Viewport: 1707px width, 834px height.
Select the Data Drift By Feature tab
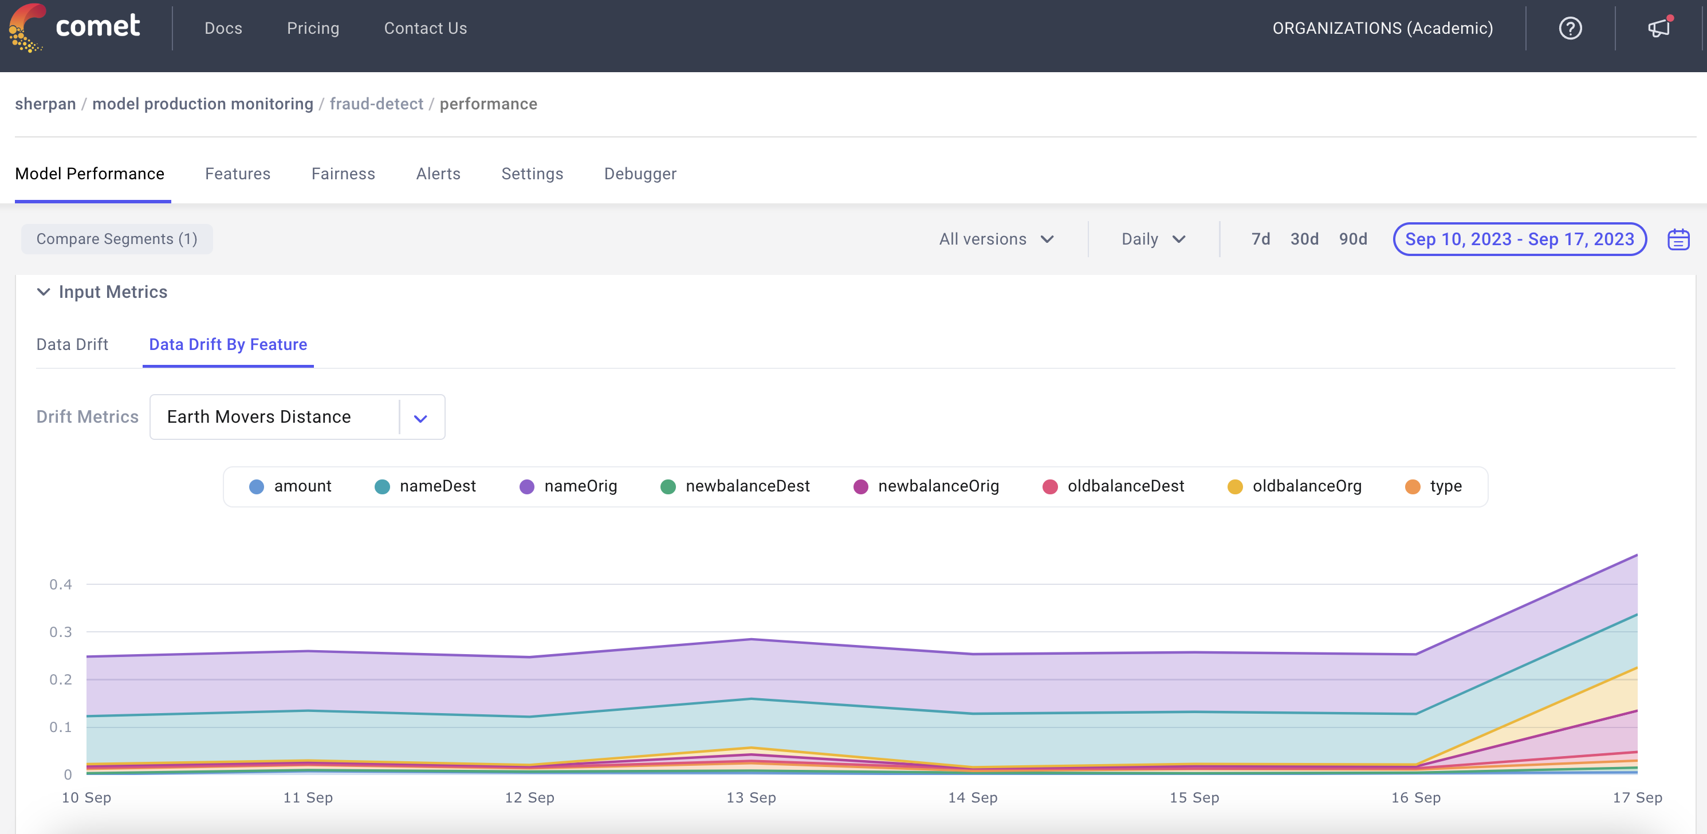tap(229, 344)
